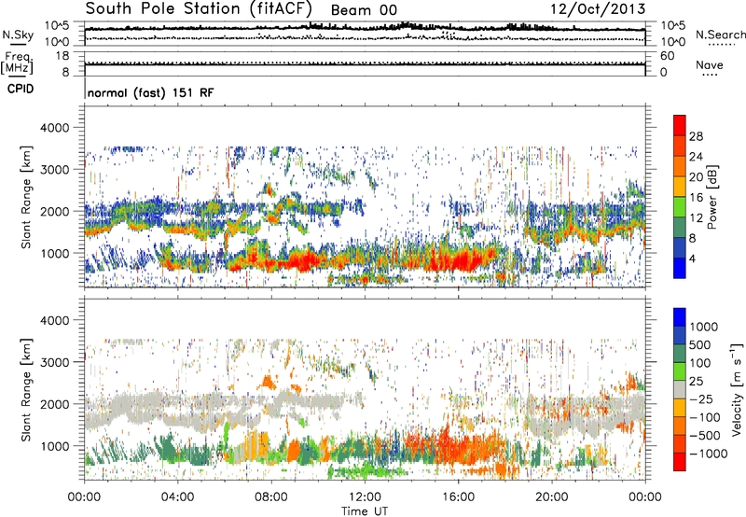The height and width of the screenshot is (517, 746).
Task: Click the "Nave" legend label
Action: (710, 64)
